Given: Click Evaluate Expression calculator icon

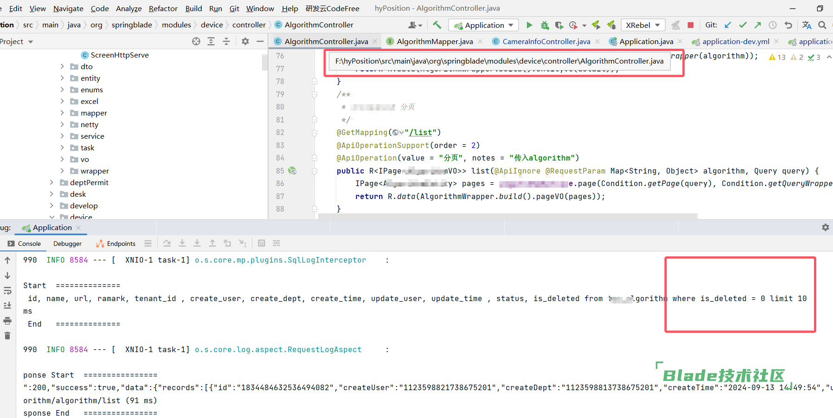Looking at the screenshot, I should click(x=262, y=243).
